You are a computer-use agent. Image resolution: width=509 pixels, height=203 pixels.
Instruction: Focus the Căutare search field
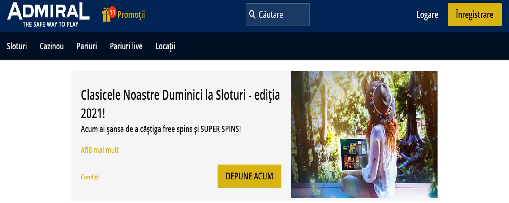(278, 14)
